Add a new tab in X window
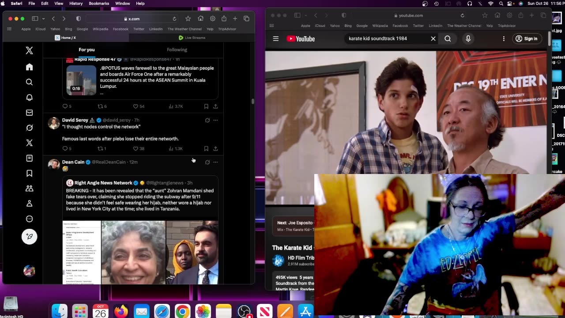Screen dimensions: 565x318 pos(235,19)
